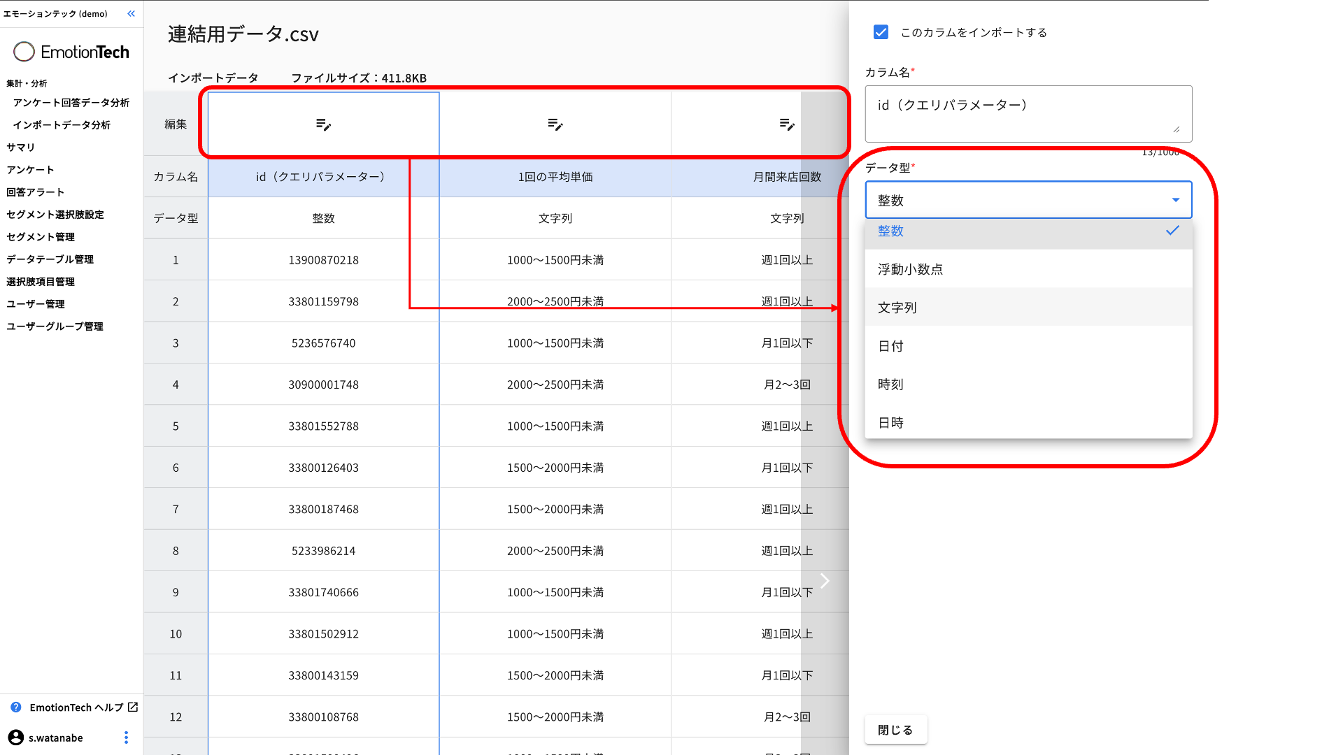This screenshot has width=1343, height=755.
Task: Click edit icon for 月間来店回数 column
Action: [x=787, y=124]
